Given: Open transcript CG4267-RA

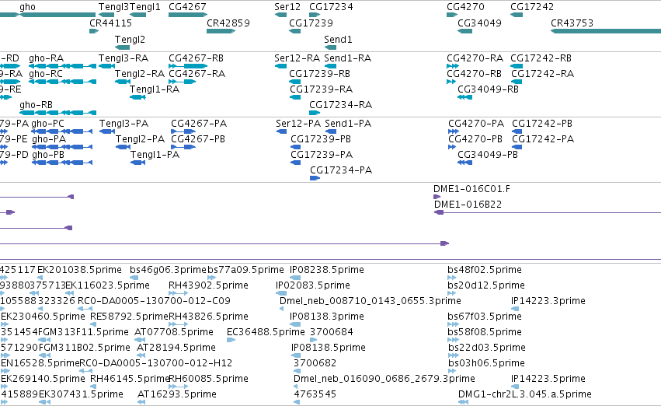Looking at the screenshot, I should 197,74.
